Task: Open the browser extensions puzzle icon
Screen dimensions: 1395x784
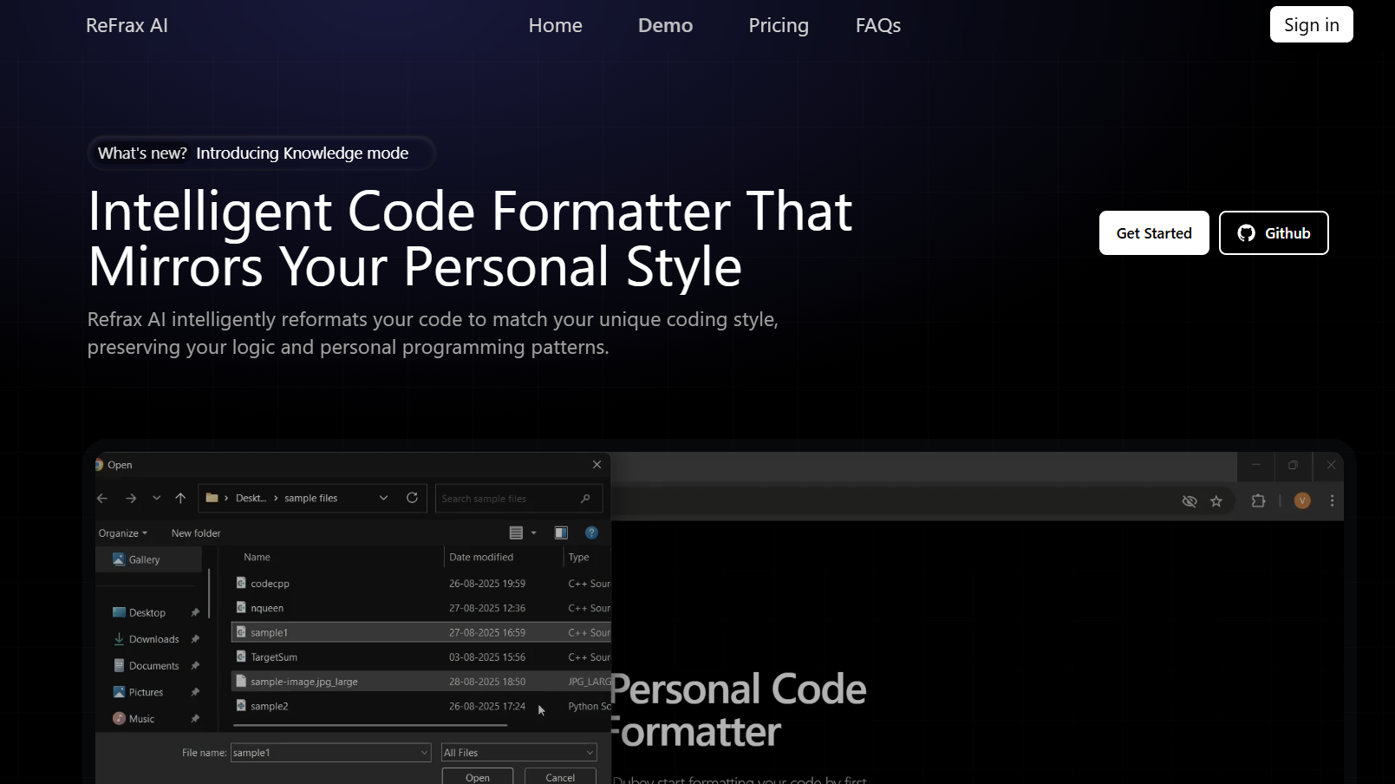Action: (x=1258, y=501)
